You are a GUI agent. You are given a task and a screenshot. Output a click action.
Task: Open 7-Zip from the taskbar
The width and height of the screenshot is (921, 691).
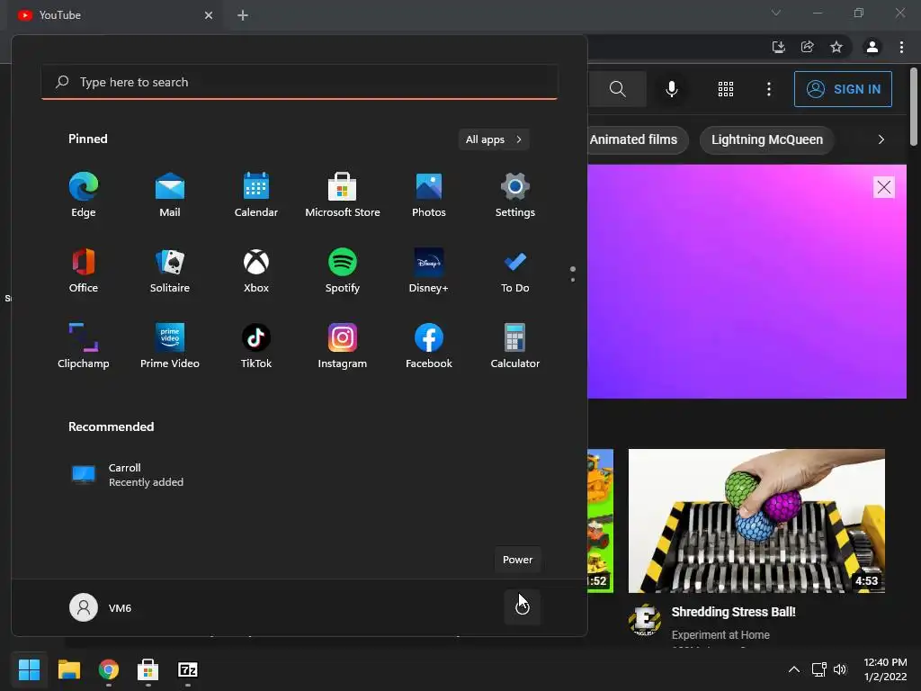pyautogui.click(x=187, y=669)
